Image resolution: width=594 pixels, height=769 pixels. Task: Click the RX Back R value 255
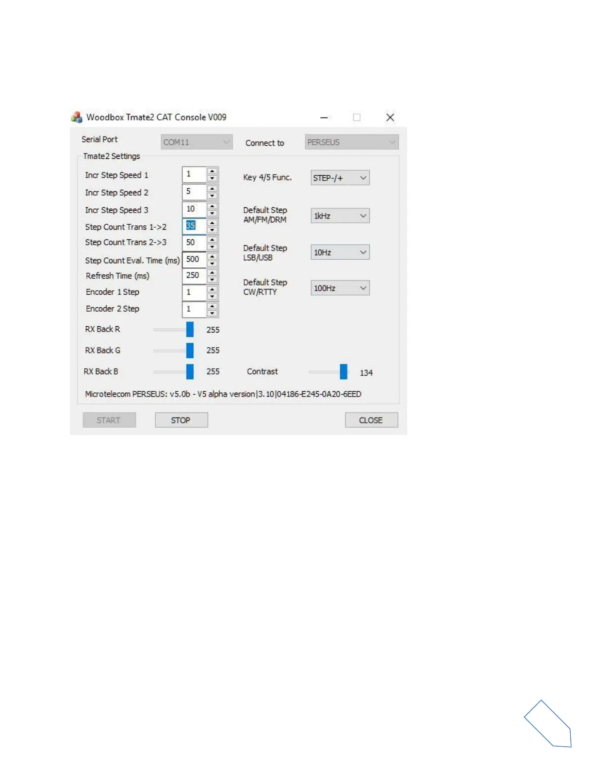(213, 330)
